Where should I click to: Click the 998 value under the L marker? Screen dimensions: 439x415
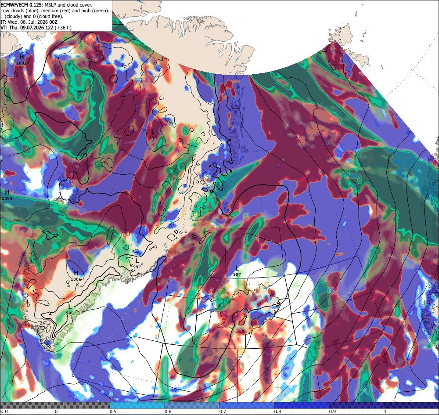[x=70, y=313]
